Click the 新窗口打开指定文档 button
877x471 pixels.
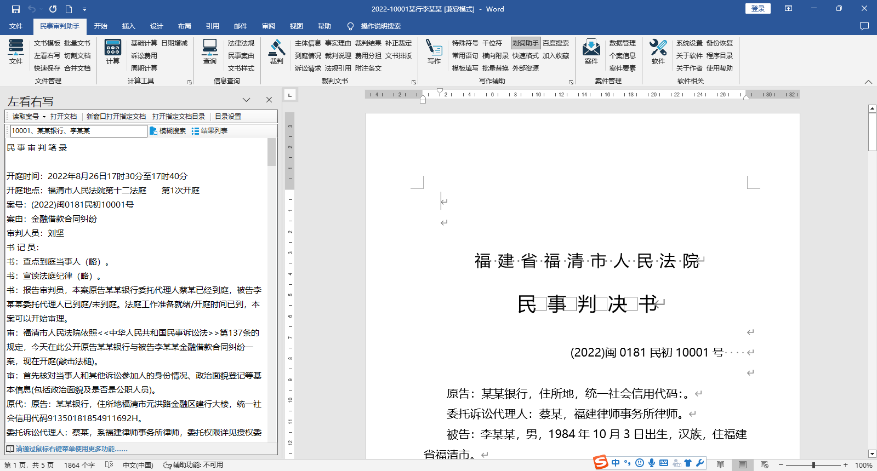click(x=116, y=117)
